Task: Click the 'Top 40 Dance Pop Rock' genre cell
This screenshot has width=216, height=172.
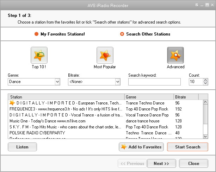Action: click(147, 109)
